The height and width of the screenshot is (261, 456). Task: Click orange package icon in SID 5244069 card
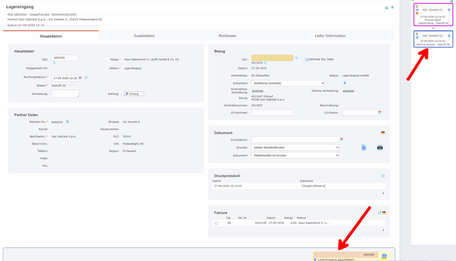417,13
